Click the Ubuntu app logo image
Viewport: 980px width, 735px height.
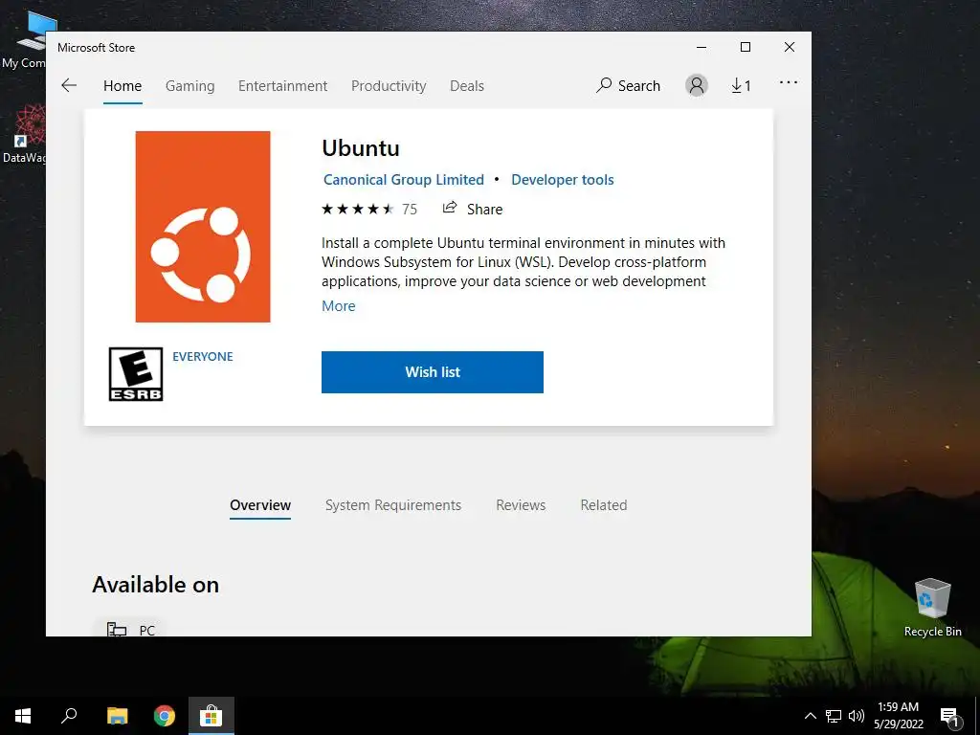(203, 227)
